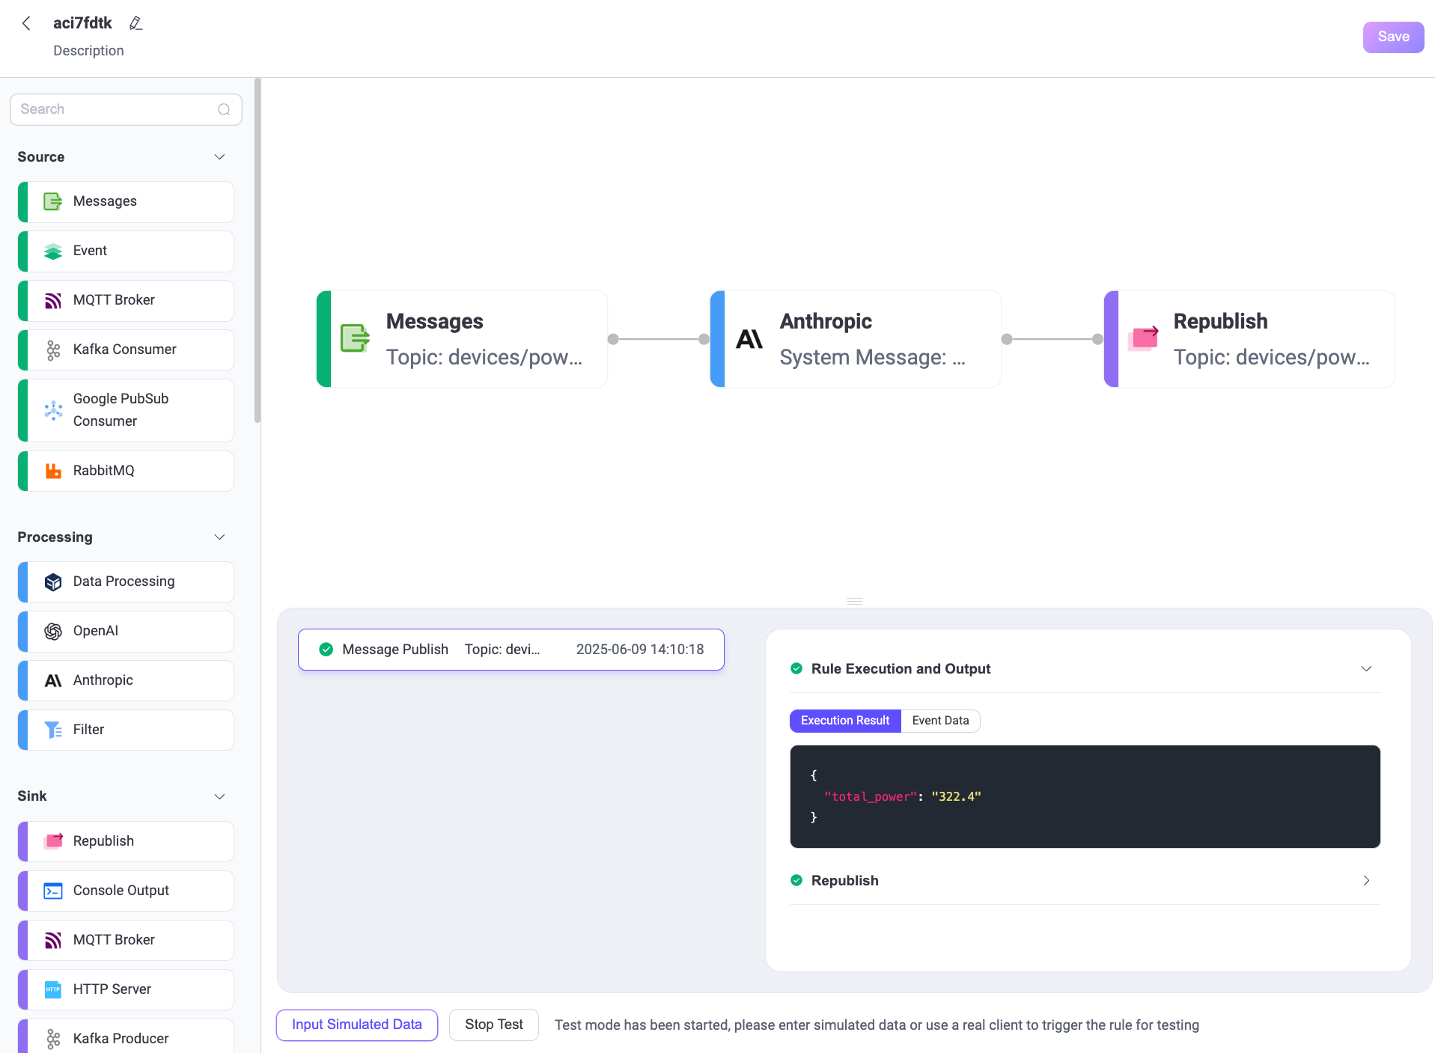
Task: Click the RabbitMQ source icon
Action: [53, 471]
